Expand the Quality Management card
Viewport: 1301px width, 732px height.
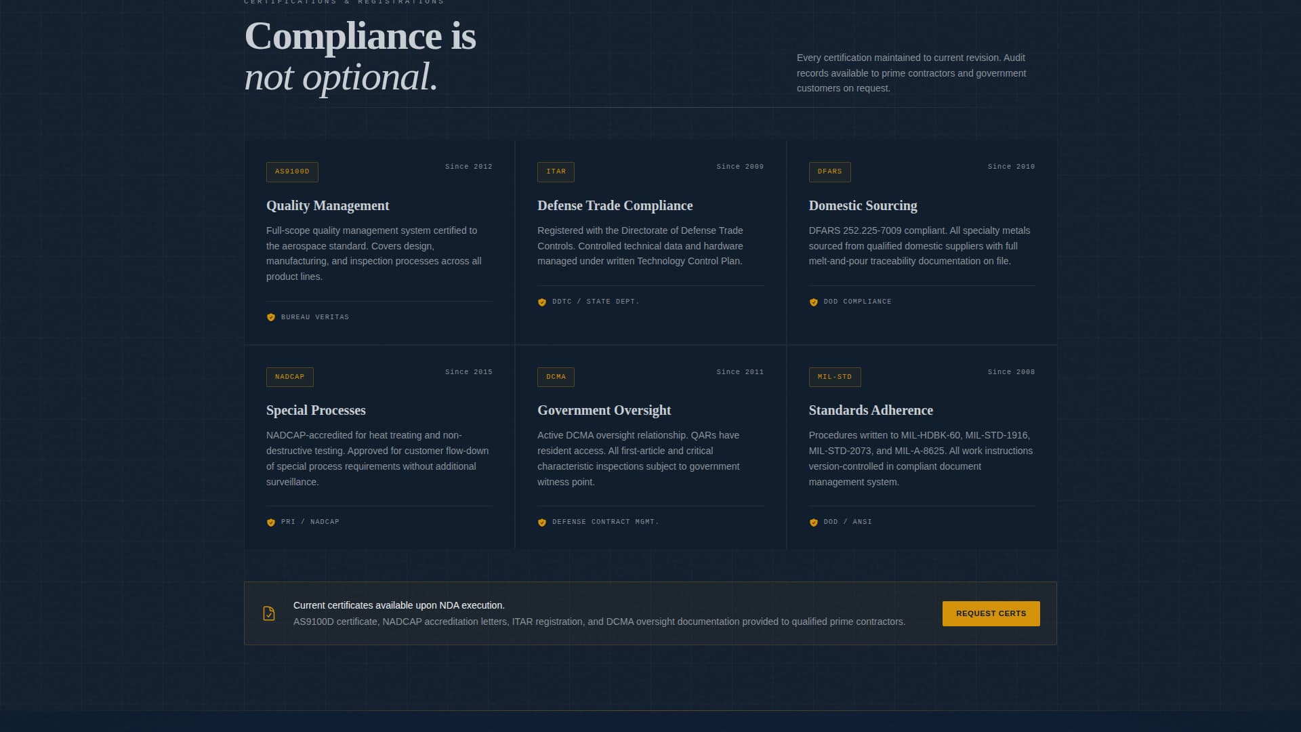pyautogui.click(x=379, y=242)
